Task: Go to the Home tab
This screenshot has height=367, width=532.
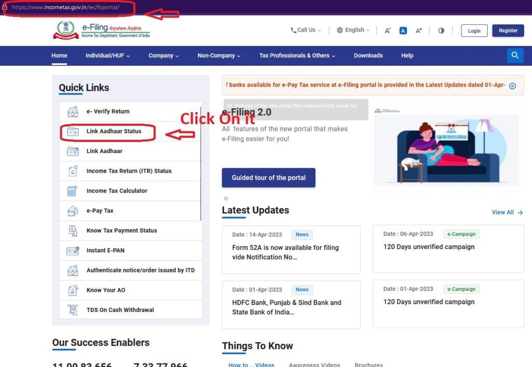Action: click(x=59, y=56)
